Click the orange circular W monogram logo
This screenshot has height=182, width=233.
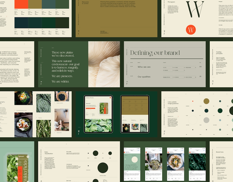pos(191,30)
